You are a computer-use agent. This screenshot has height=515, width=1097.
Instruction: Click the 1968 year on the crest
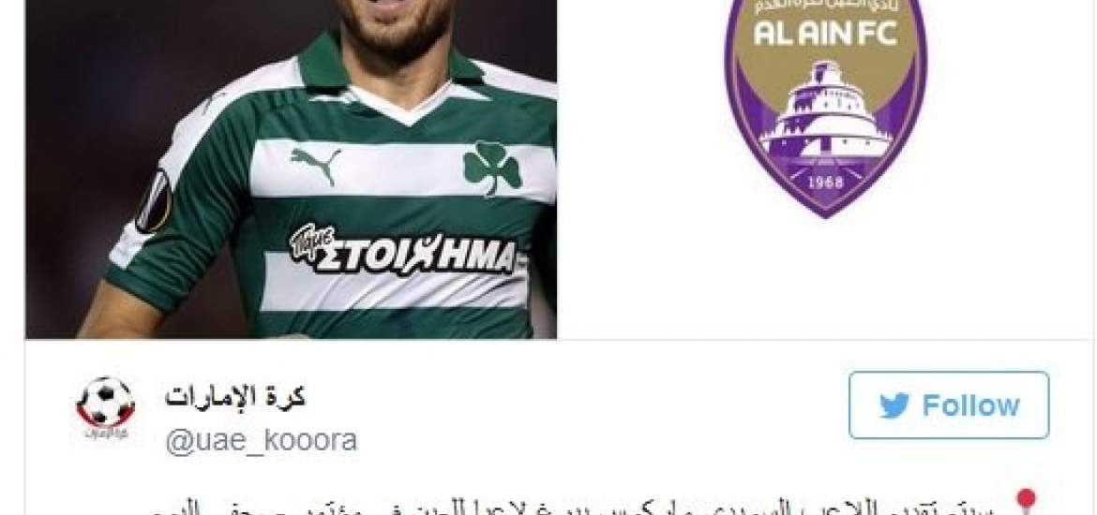coord(825,182)
